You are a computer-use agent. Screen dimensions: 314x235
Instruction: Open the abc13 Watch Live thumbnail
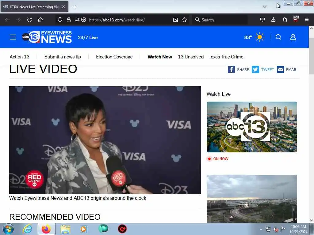252,127
